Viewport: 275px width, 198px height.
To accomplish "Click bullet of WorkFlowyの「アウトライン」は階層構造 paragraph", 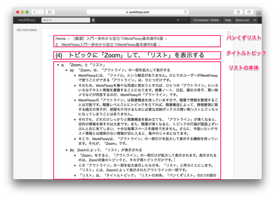I will click(75, 100).
